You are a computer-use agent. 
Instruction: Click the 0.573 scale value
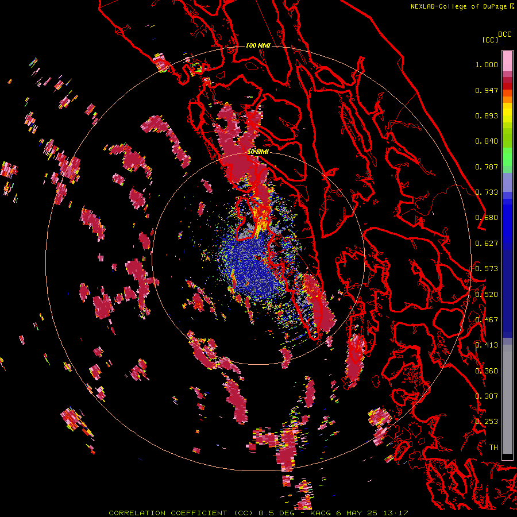pyautogui.click(x=487, y=269)
